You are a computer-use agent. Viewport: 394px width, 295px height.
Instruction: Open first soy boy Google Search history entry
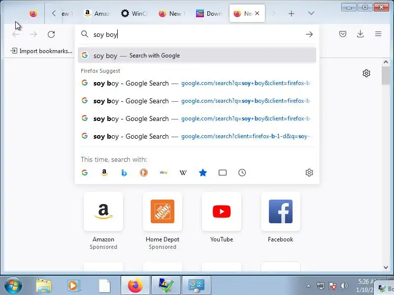click(x=197, y=83)
